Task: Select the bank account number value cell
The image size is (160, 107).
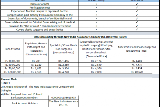Action: tap(63, 97)
